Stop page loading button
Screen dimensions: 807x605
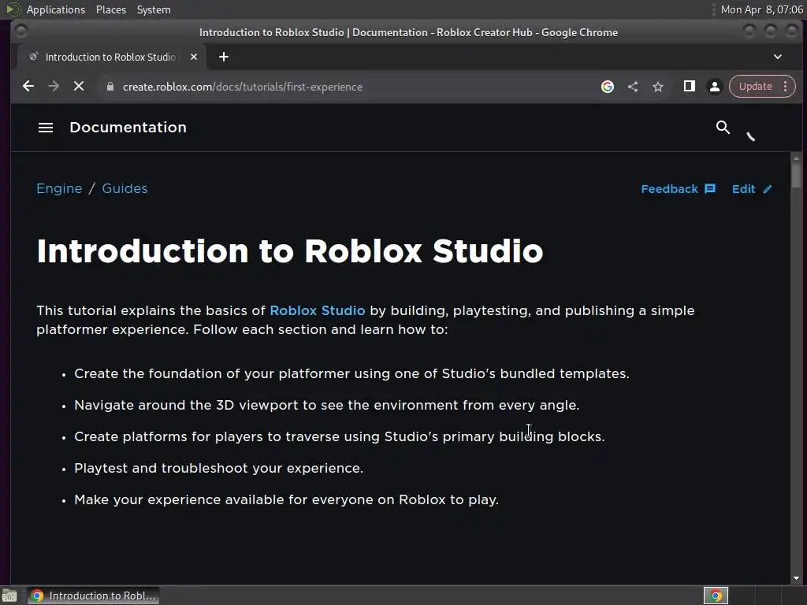pyautogui.click(x=79, y=87)
